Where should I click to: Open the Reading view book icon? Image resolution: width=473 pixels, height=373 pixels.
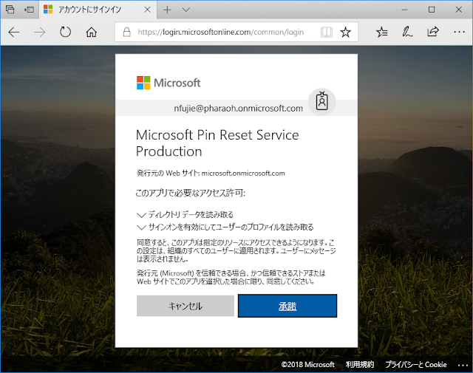(327, 32)
